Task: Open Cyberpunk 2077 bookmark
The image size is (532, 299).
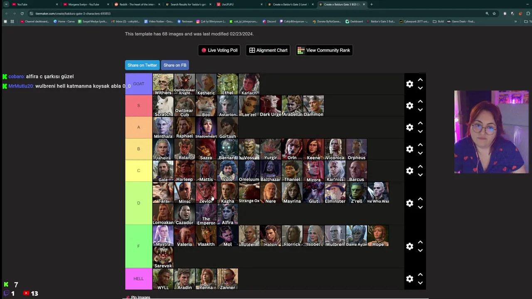Action: click(x=414, y=21)
